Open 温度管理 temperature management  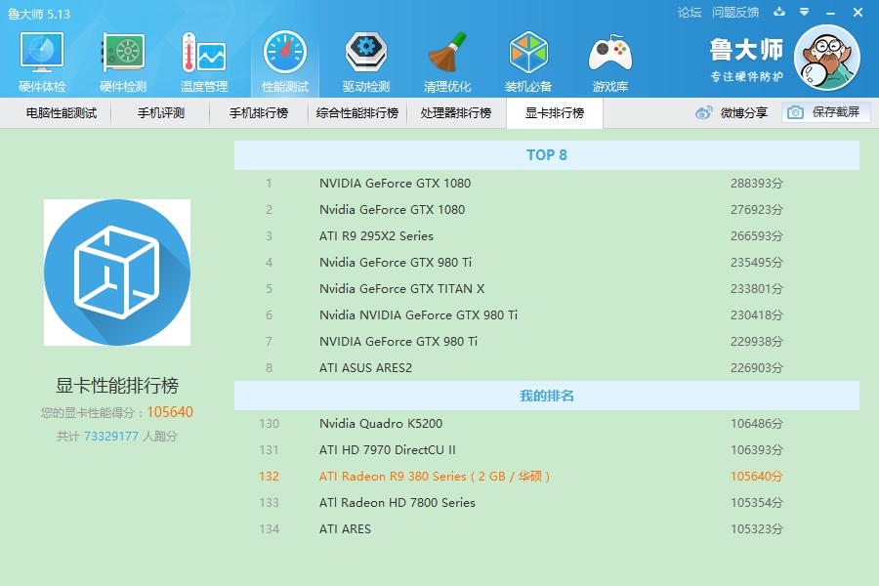tap(204, 62)
